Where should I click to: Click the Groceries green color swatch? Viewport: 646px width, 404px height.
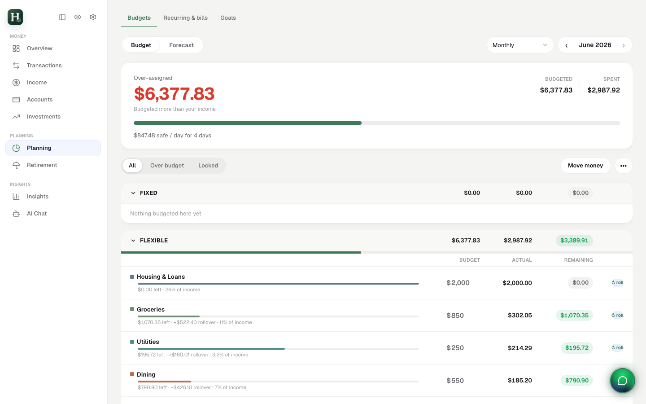(132, 309)
